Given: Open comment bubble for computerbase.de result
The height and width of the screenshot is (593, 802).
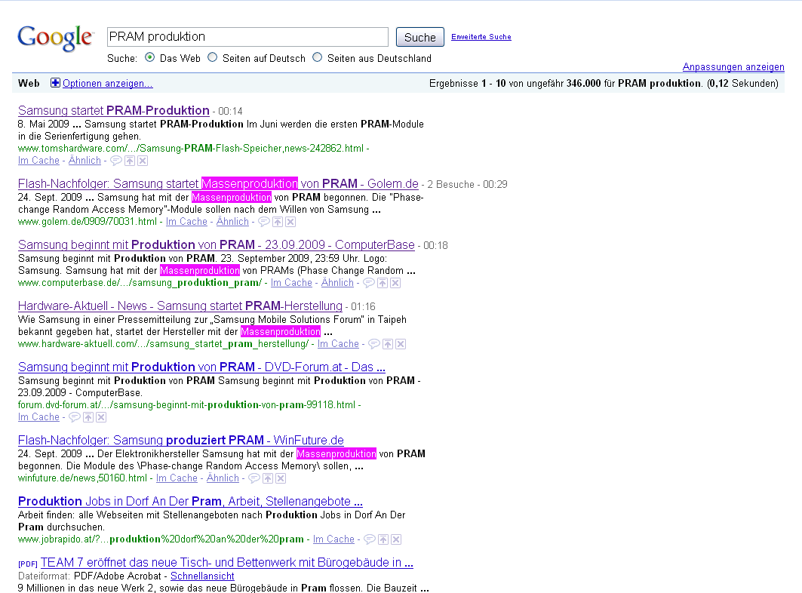Looking at the screenshot, I should point(369,283).
